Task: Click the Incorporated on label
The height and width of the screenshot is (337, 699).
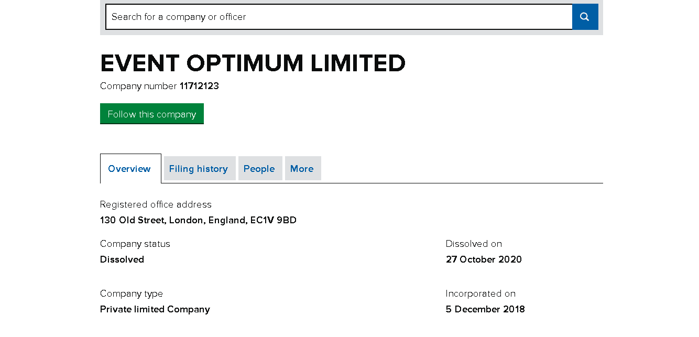Action: [x=480, y=293]
